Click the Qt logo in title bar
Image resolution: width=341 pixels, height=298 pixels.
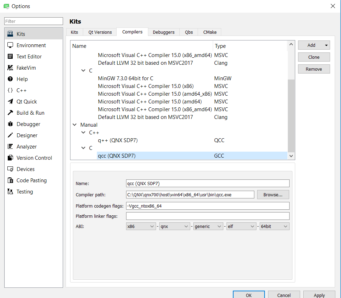(7, 6)
